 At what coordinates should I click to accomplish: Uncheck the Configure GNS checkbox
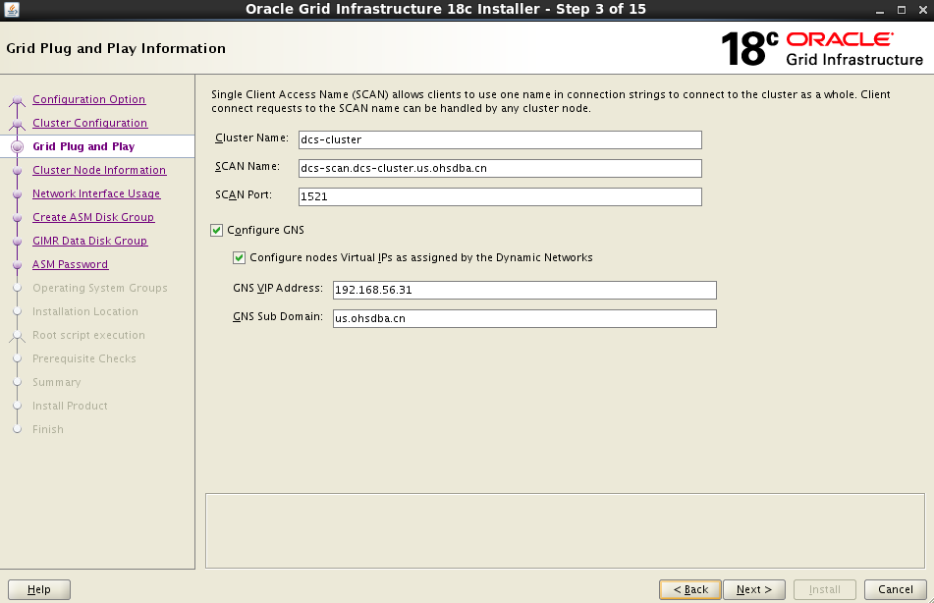217,230
